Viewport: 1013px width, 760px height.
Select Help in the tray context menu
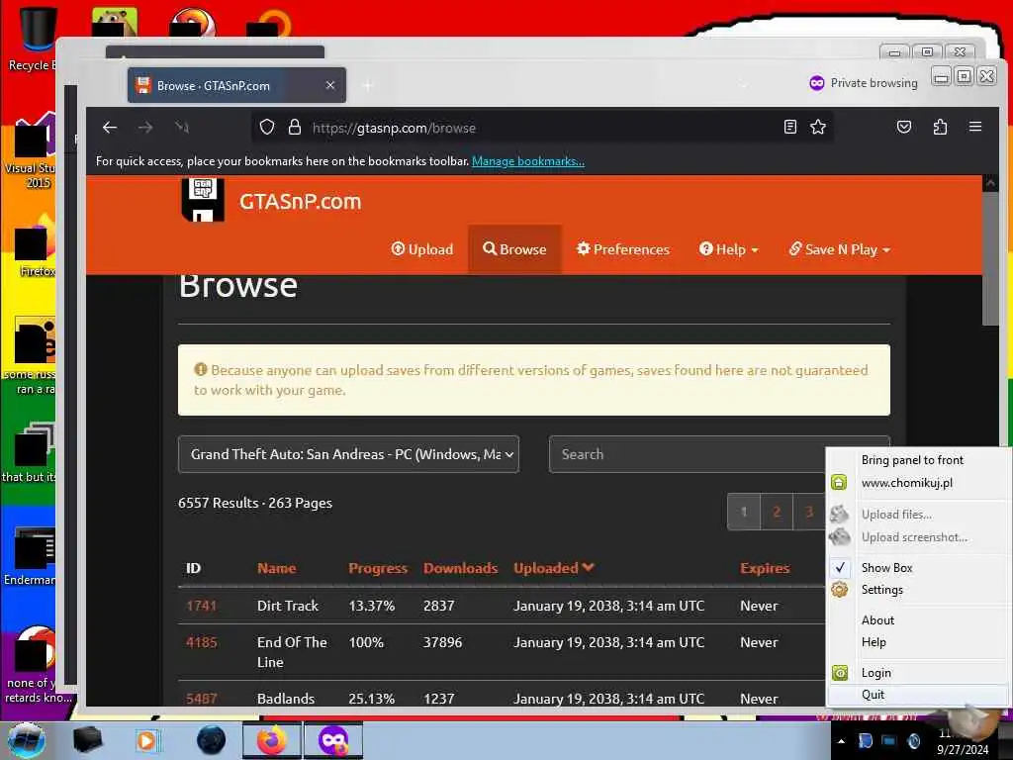click(874, 641)
